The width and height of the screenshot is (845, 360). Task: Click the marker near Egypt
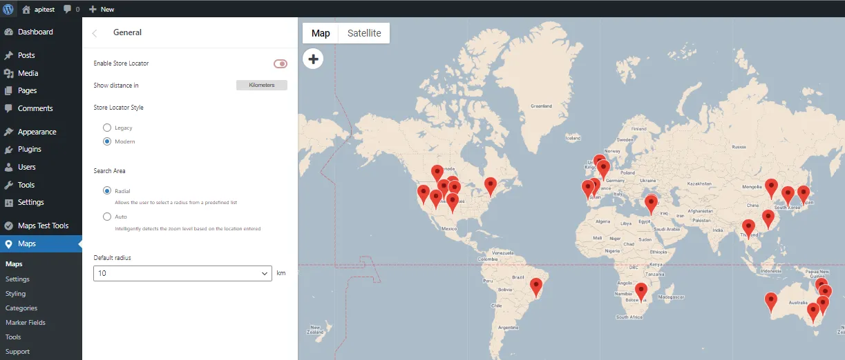(651, 205)
